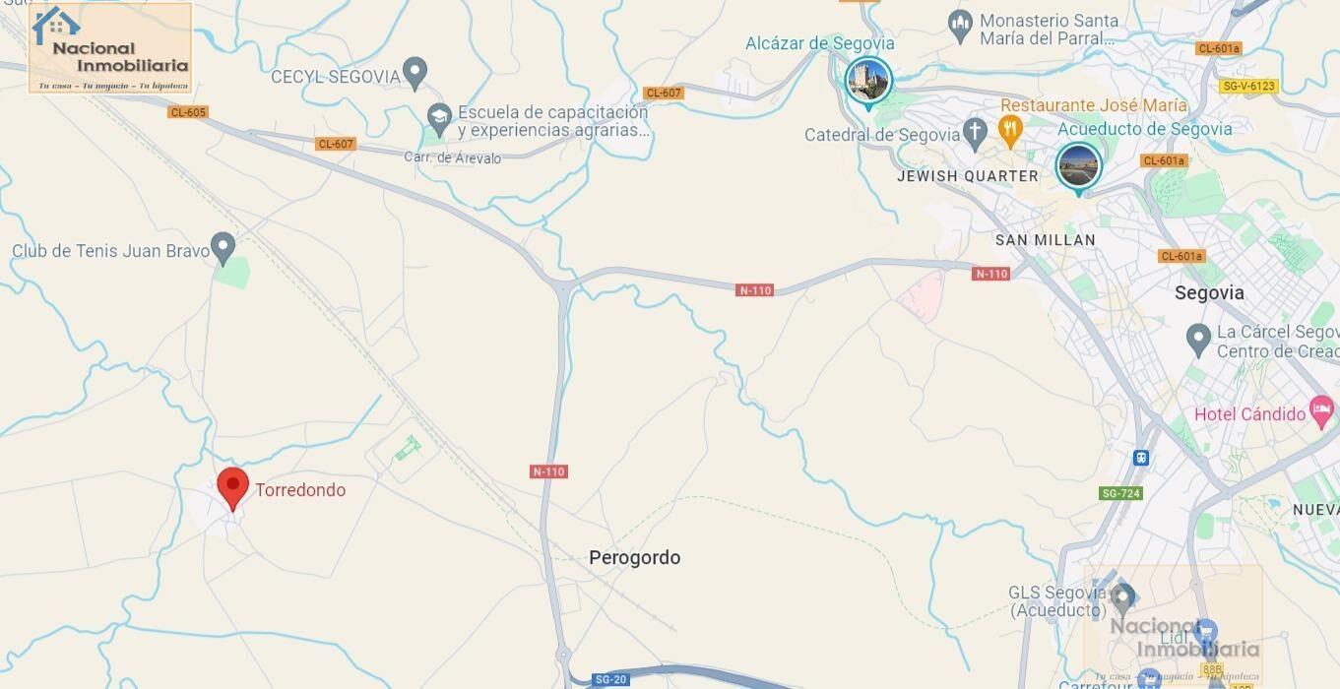This screenshot has width=1340, height=689.
Task: Select the Restaurante José María fork icon
Action: click(1010, 130)
